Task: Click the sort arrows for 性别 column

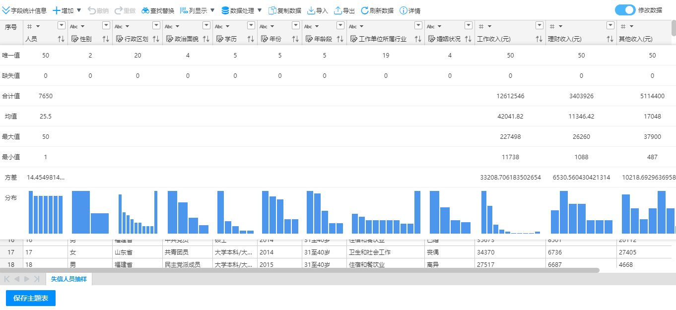Action: [x=106, y=39]
